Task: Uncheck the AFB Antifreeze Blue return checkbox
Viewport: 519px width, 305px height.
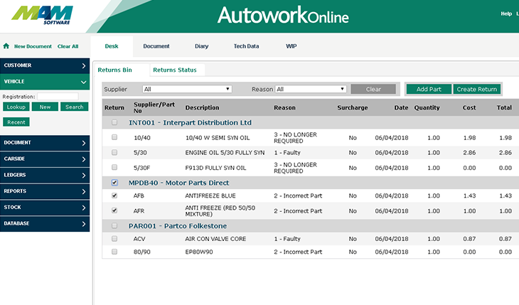Action: pyautogui.click(x=114, y=196)
